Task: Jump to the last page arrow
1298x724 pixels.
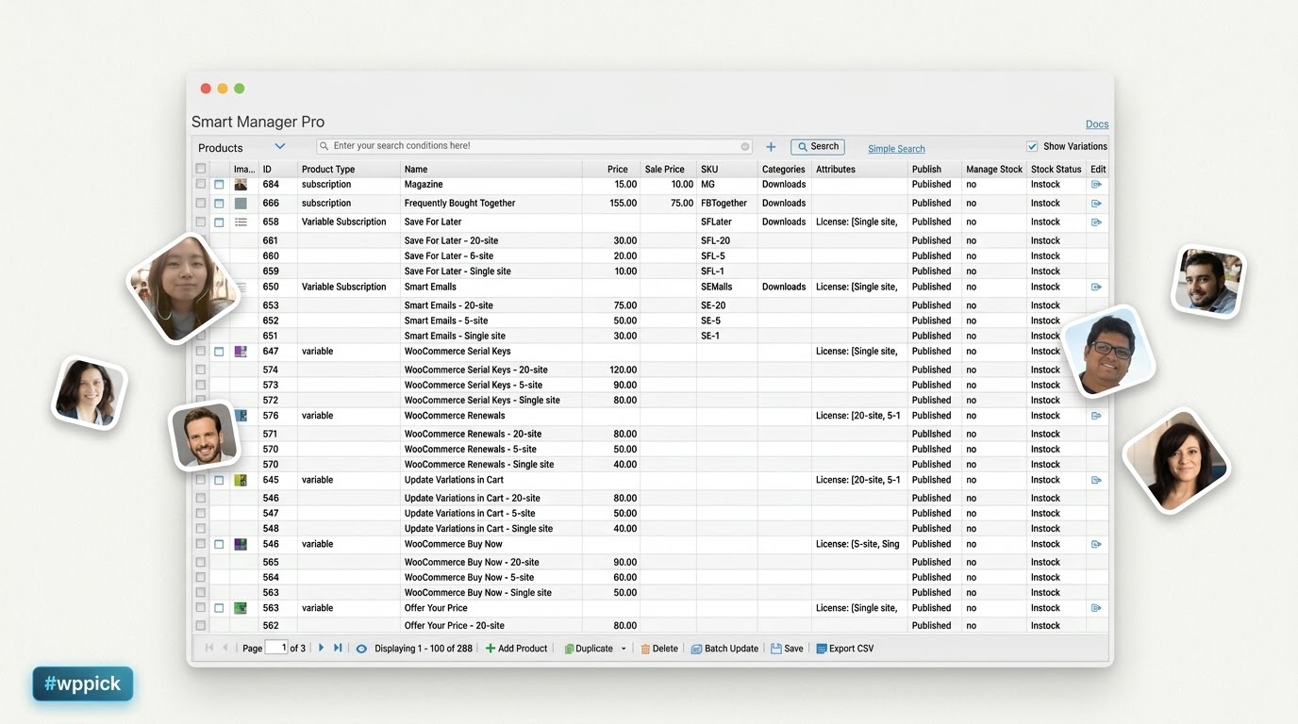Action: [x=338, y=648]
